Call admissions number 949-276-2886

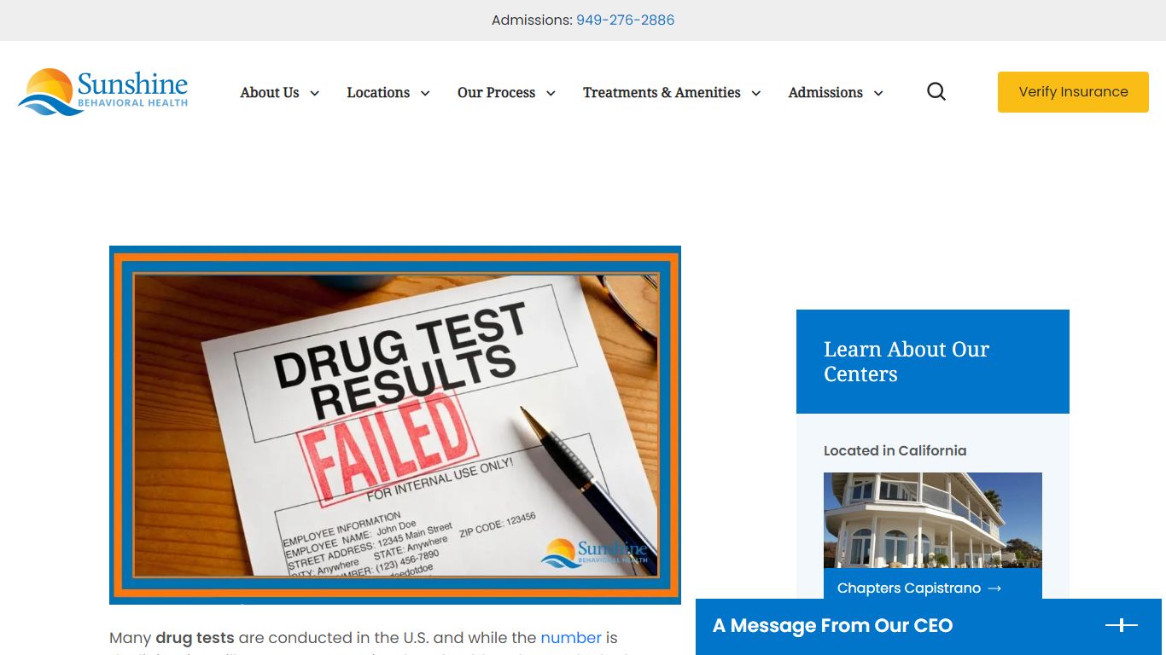[625, 20]
